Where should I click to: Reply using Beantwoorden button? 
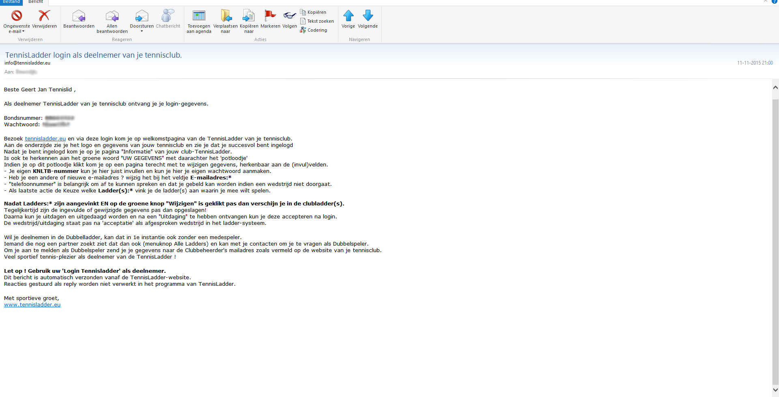[x=79, y=19]
